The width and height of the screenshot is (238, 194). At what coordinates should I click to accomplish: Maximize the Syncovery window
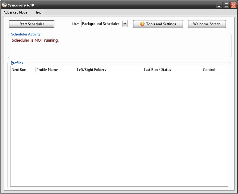(226, 5)
